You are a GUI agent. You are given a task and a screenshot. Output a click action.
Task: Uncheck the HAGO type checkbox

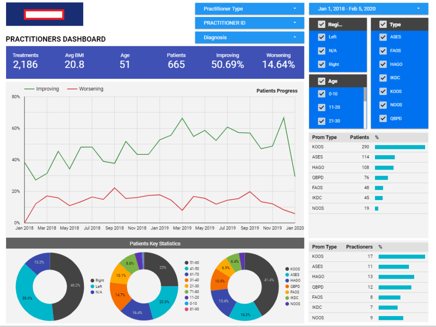pos(383,65)
